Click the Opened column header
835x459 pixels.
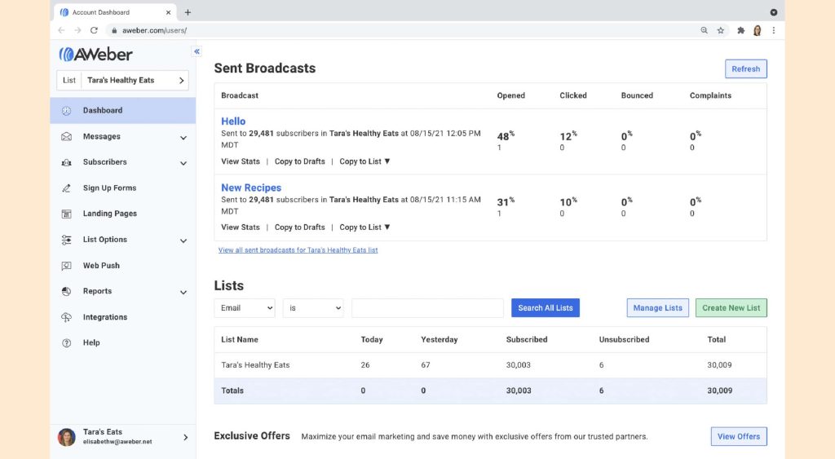[510, 96]
